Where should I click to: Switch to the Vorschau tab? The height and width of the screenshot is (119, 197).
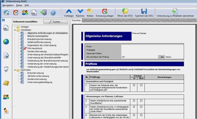(76, 20)
